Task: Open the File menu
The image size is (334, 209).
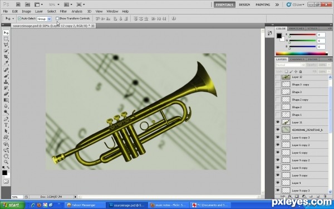Action: (6, 12)
